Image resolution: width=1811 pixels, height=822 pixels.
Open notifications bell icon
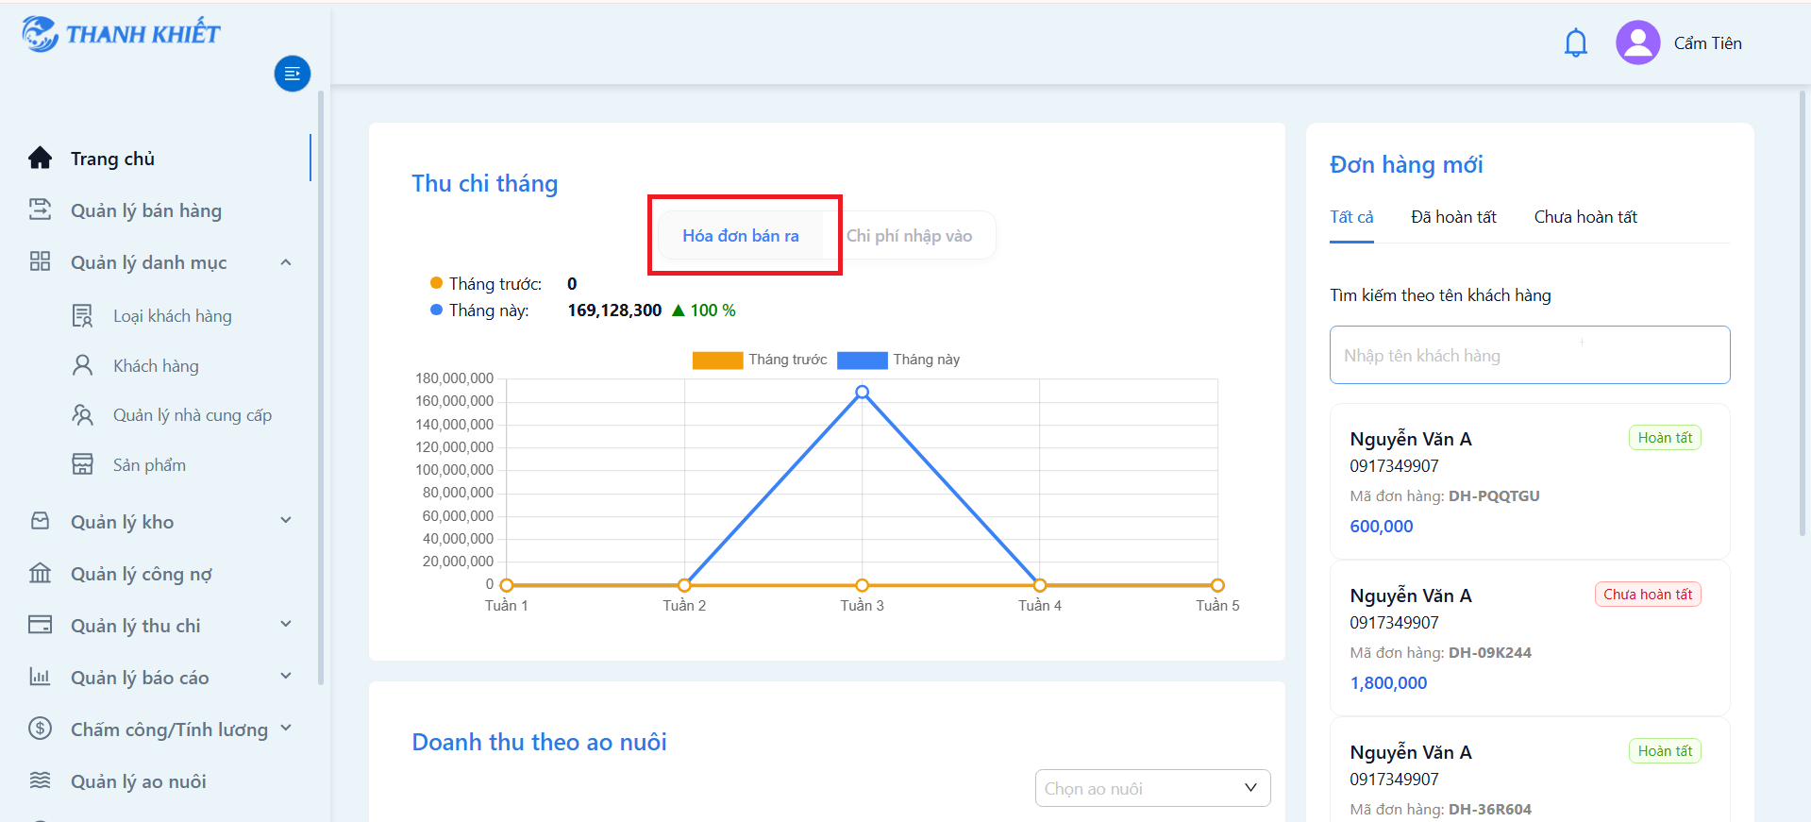(1576, 43)
